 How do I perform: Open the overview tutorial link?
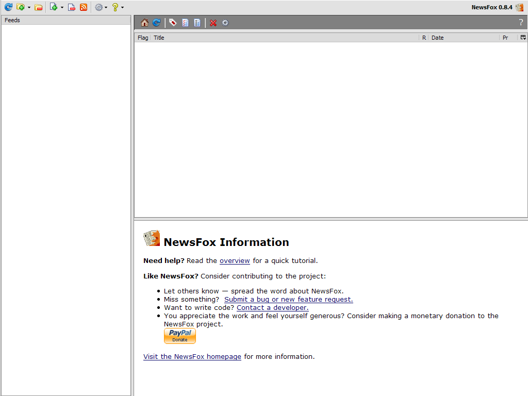[235, 260]
